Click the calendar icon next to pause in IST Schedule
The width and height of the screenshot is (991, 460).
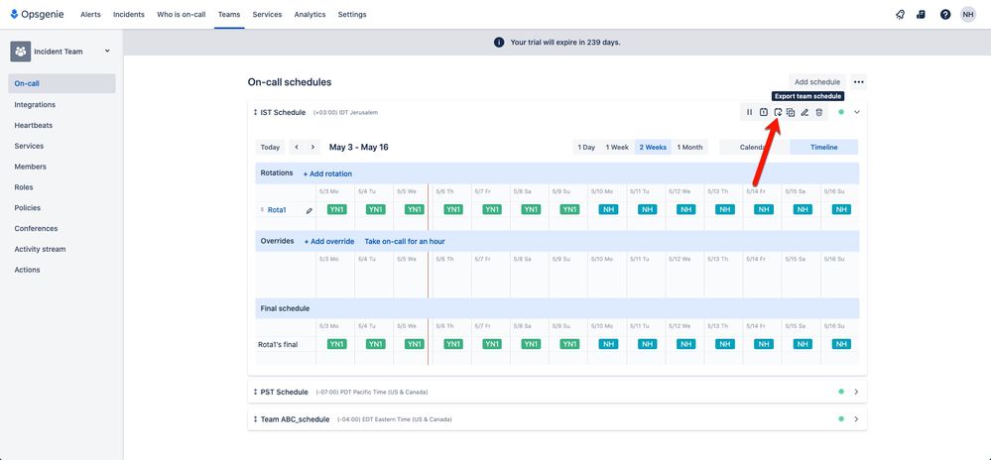[764, 112]
